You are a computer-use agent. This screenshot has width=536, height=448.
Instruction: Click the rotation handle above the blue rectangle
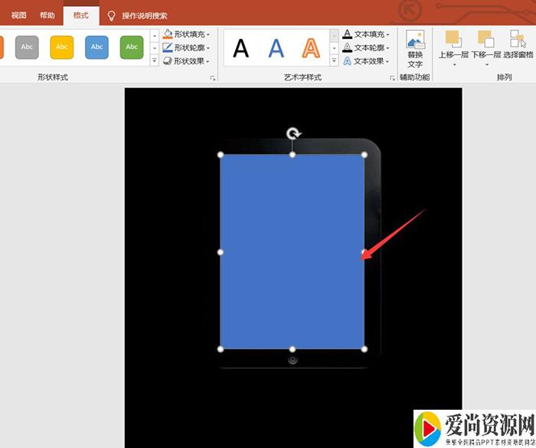tap(293, 134)
